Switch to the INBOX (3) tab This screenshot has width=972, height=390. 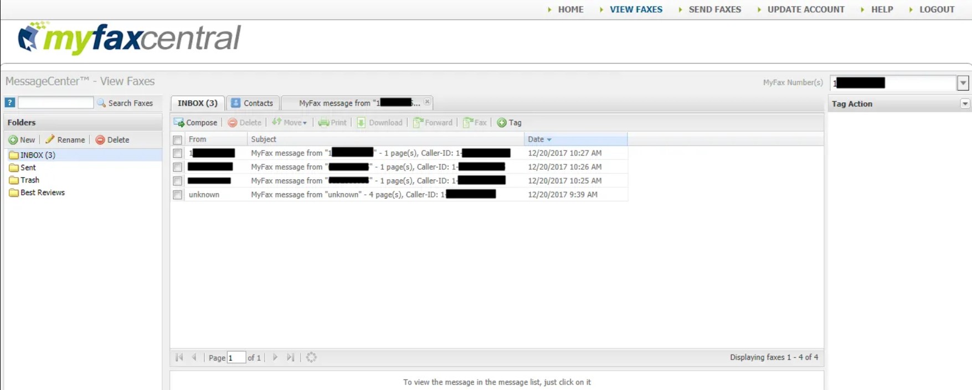coord(198,103)
